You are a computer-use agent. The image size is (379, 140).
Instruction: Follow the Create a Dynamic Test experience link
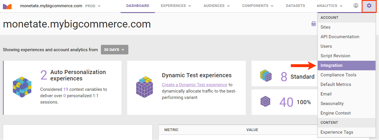pyautogui.click(x=195, y=85)
